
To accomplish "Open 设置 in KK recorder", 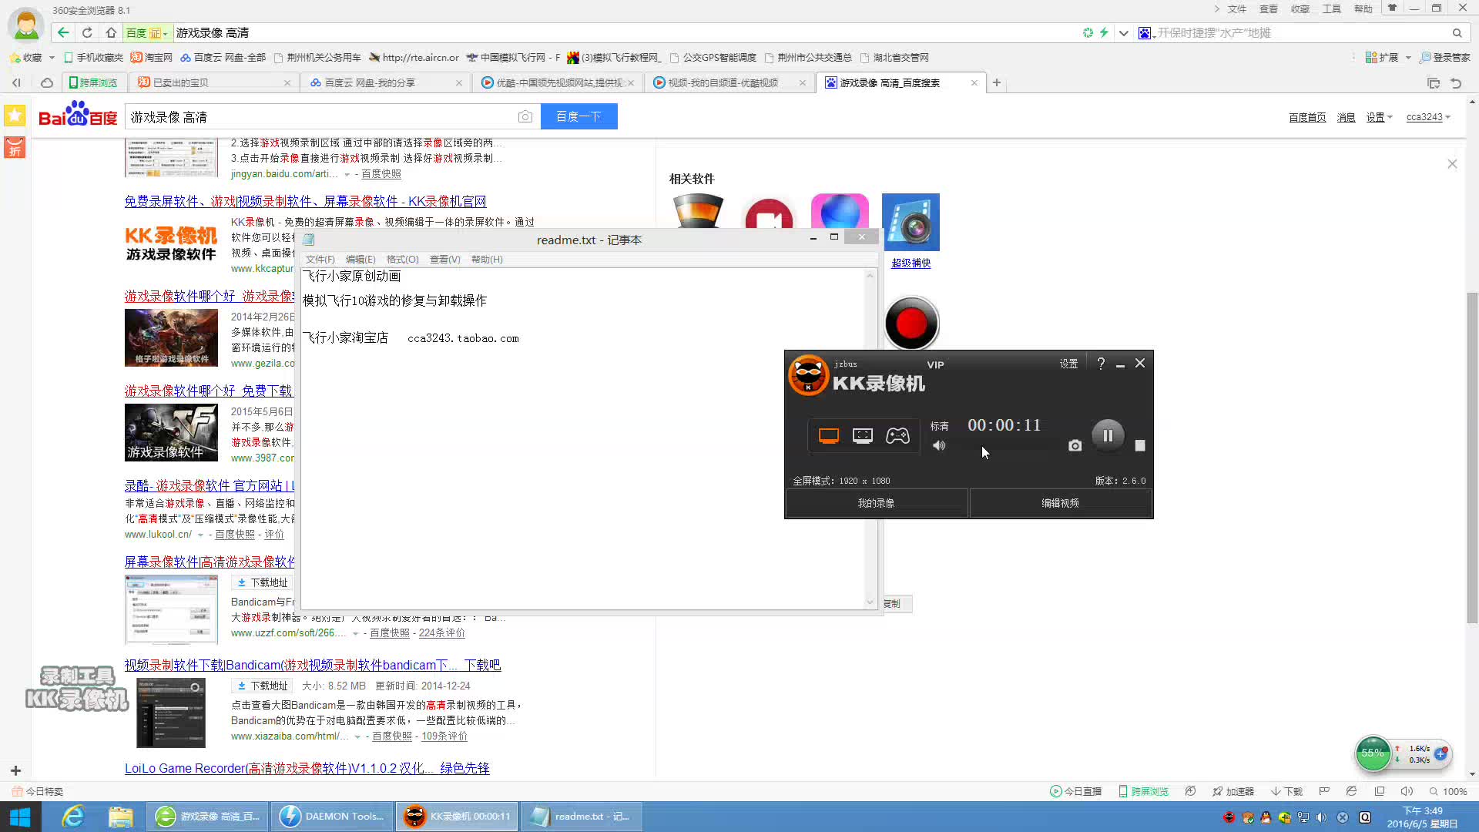I will (1068, 364).
